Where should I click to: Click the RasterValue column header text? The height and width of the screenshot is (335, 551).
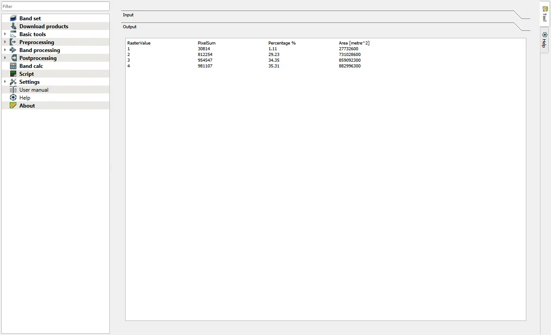click(139, 43)
